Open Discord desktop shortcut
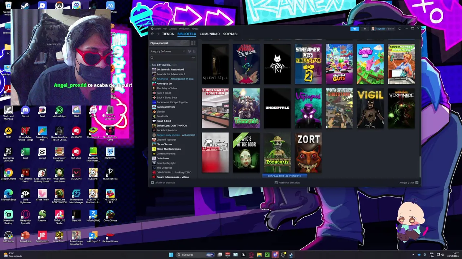The width and height of the screenshot is (462, 259). tap(25, 112)
